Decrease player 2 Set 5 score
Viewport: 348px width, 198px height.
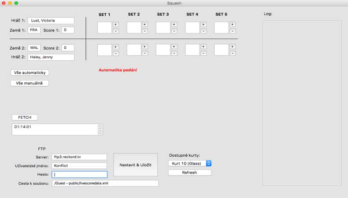233,54
